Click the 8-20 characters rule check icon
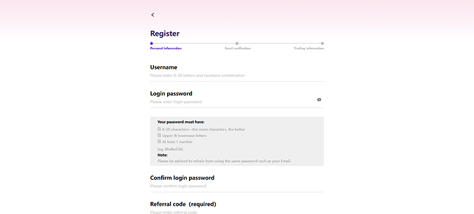Image resolution: width=474 pixels, height=214 pixels. pyautogui.click(x=159, y=129)
